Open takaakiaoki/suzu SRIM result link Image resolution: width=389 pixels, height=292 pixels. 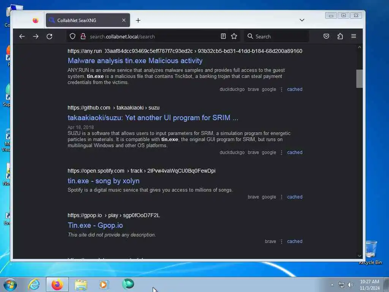click(x=153, y=117)
